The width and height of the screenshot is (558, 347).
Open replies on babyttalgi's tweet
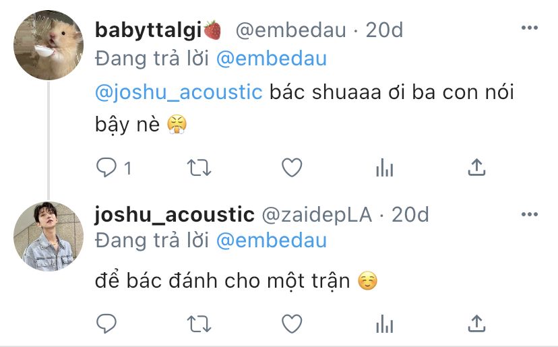tap(114, 168)
